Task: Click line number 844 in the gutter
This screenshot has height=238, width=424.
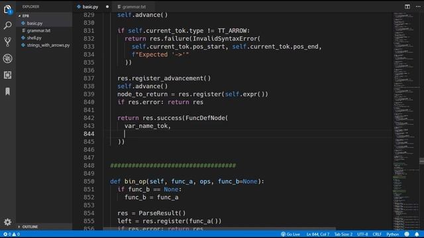Action: pos(89,134)
